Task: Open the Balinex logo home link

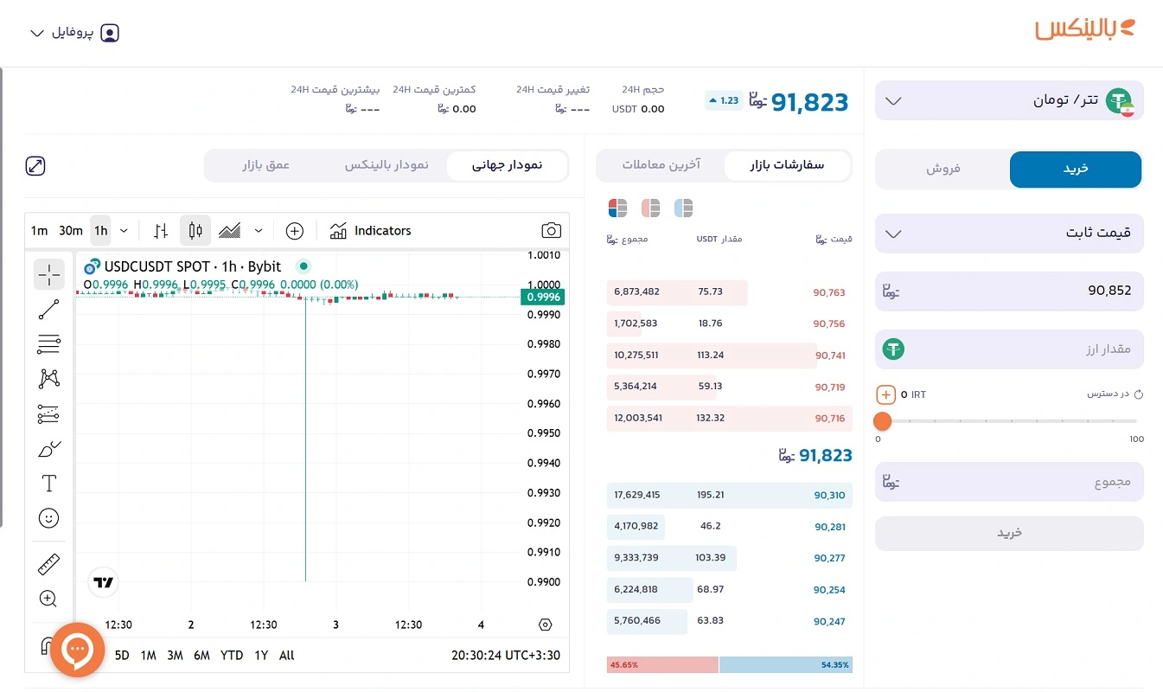Action: pyautogui.click(x=1085, y=29)
